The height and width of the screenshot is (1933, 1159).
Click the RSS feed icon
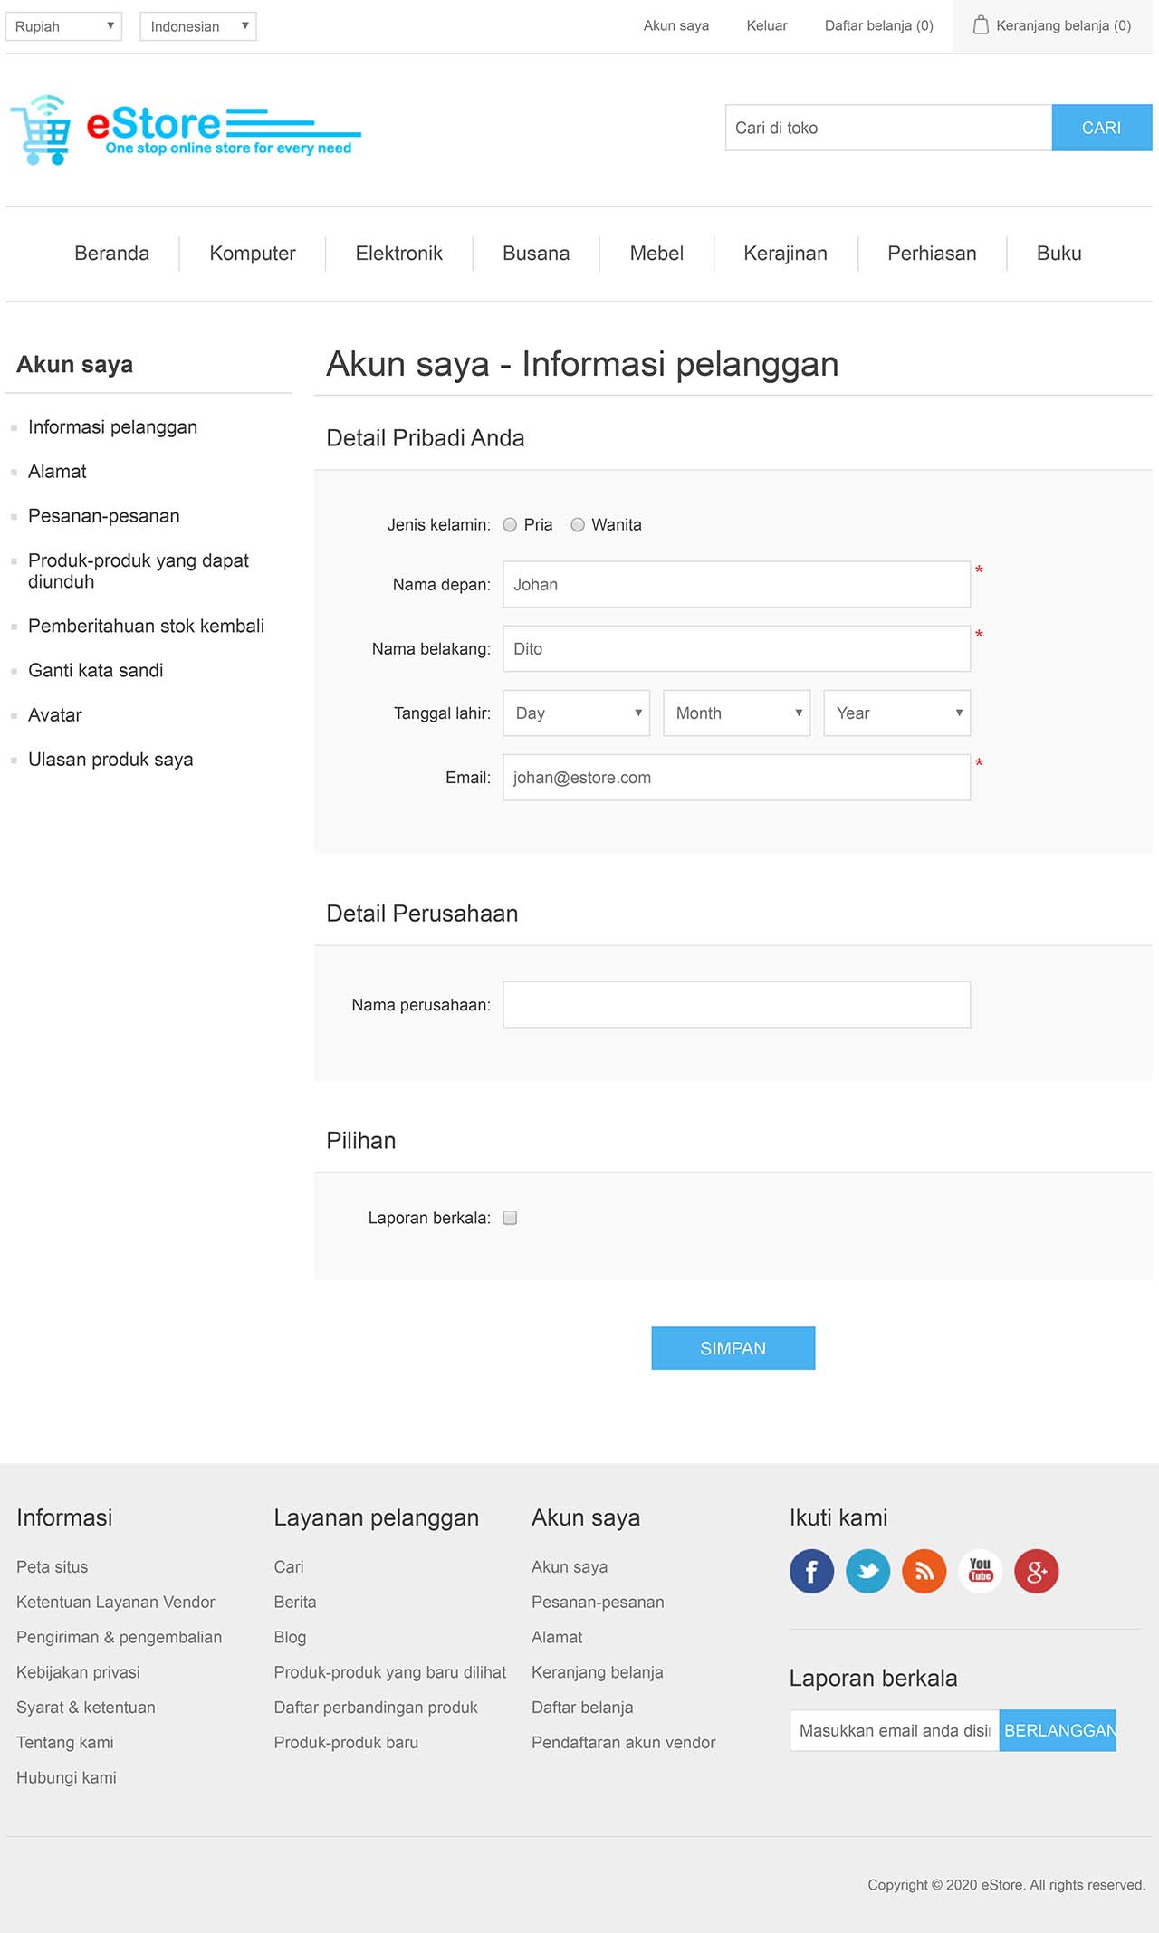click(x=924, y=1571)
